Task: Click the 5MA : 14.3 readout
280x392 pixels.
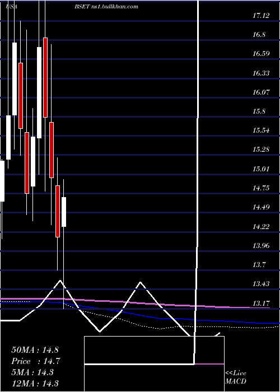Action: tap(32, 372)
